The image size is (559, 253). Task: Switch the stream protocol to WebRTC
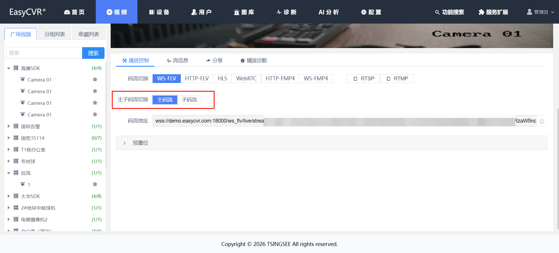point(246,79)
